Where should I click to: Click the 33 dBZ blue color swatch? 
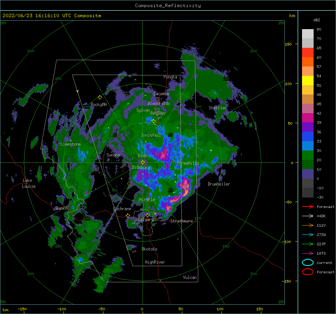[x=308, y=146]
